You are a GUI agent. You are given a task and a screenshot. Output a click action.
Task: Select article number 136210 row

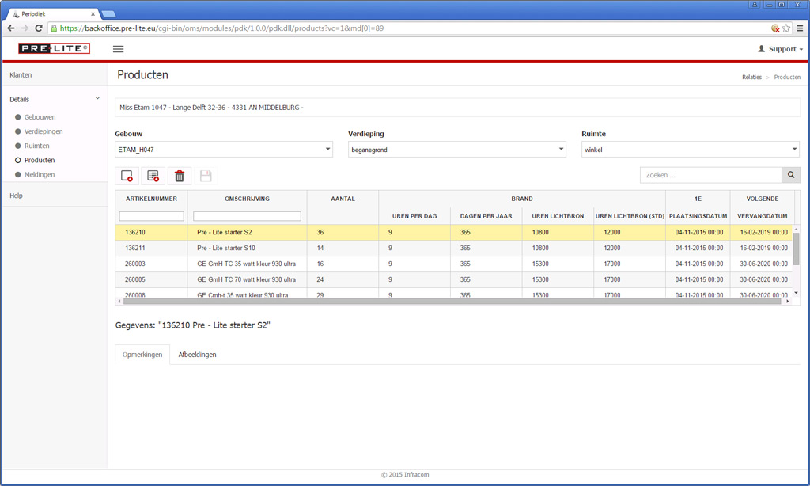453,232
